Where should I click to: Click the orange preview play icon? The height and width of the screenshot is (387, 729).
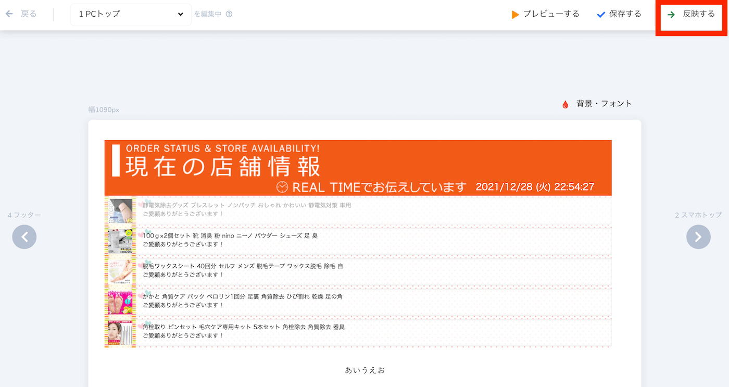coord(515,15)
